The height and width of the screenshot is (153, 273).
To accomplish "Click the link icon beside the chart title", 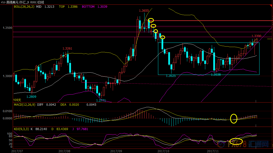I will tap(2, 2).
